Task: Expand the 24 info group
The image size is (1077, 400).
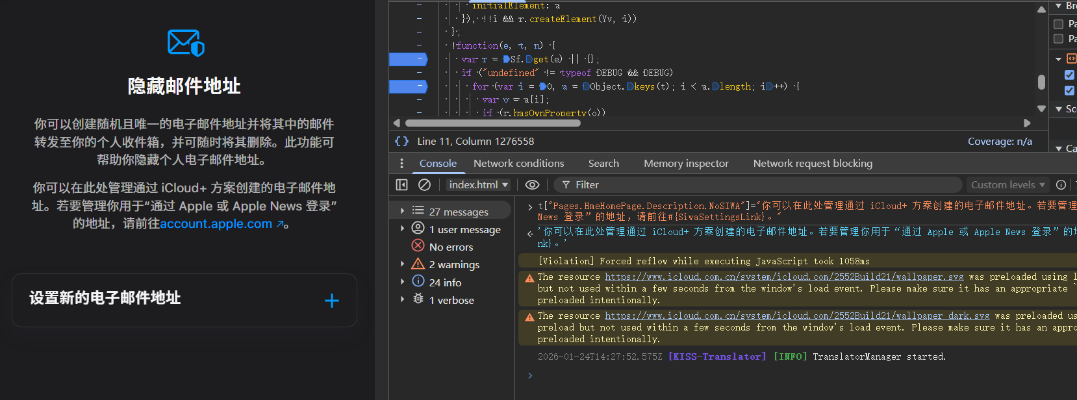Action: coord(403,282)
